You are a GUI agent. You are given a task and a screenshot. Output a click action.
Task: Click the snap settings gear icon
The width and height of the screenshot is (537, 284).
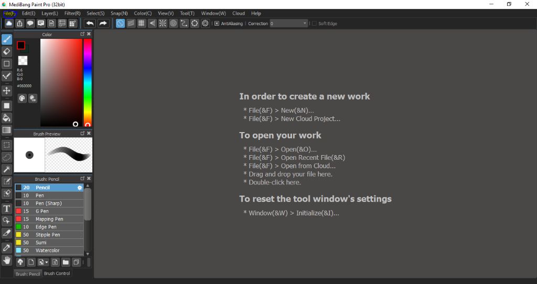(205, 23)
